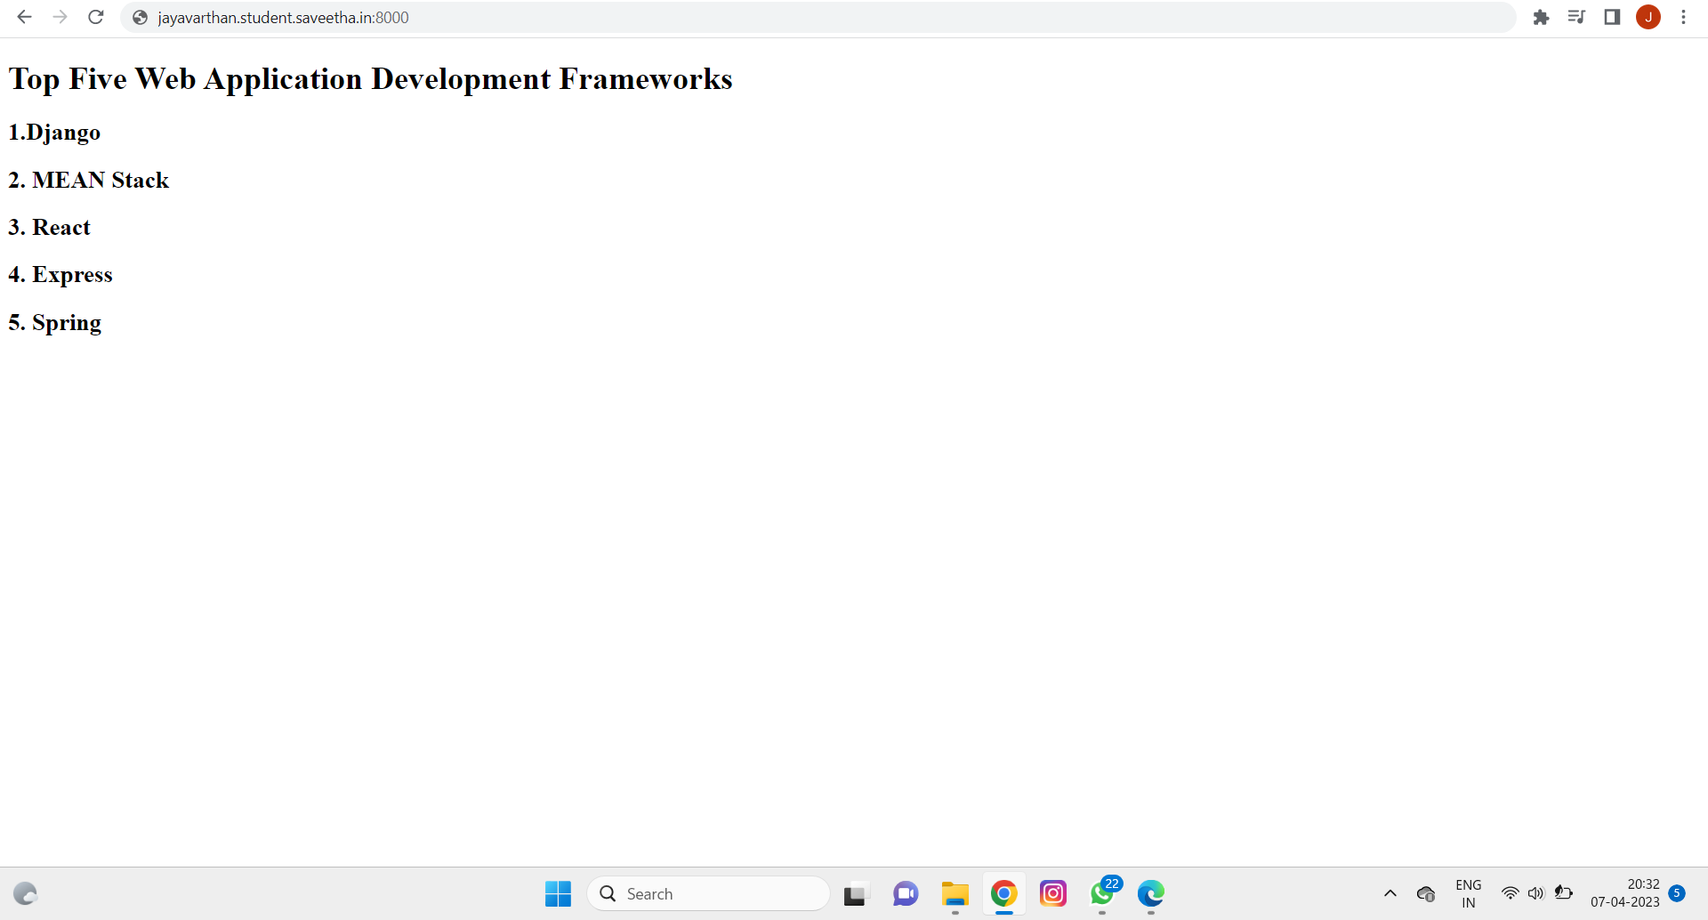Open the Windows Start menu
Screen dimensions: 1708x920
(558, 893)
